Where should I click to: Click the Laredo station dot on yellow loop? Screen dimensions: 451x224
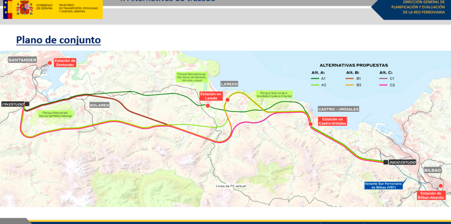tap(227, 99)
